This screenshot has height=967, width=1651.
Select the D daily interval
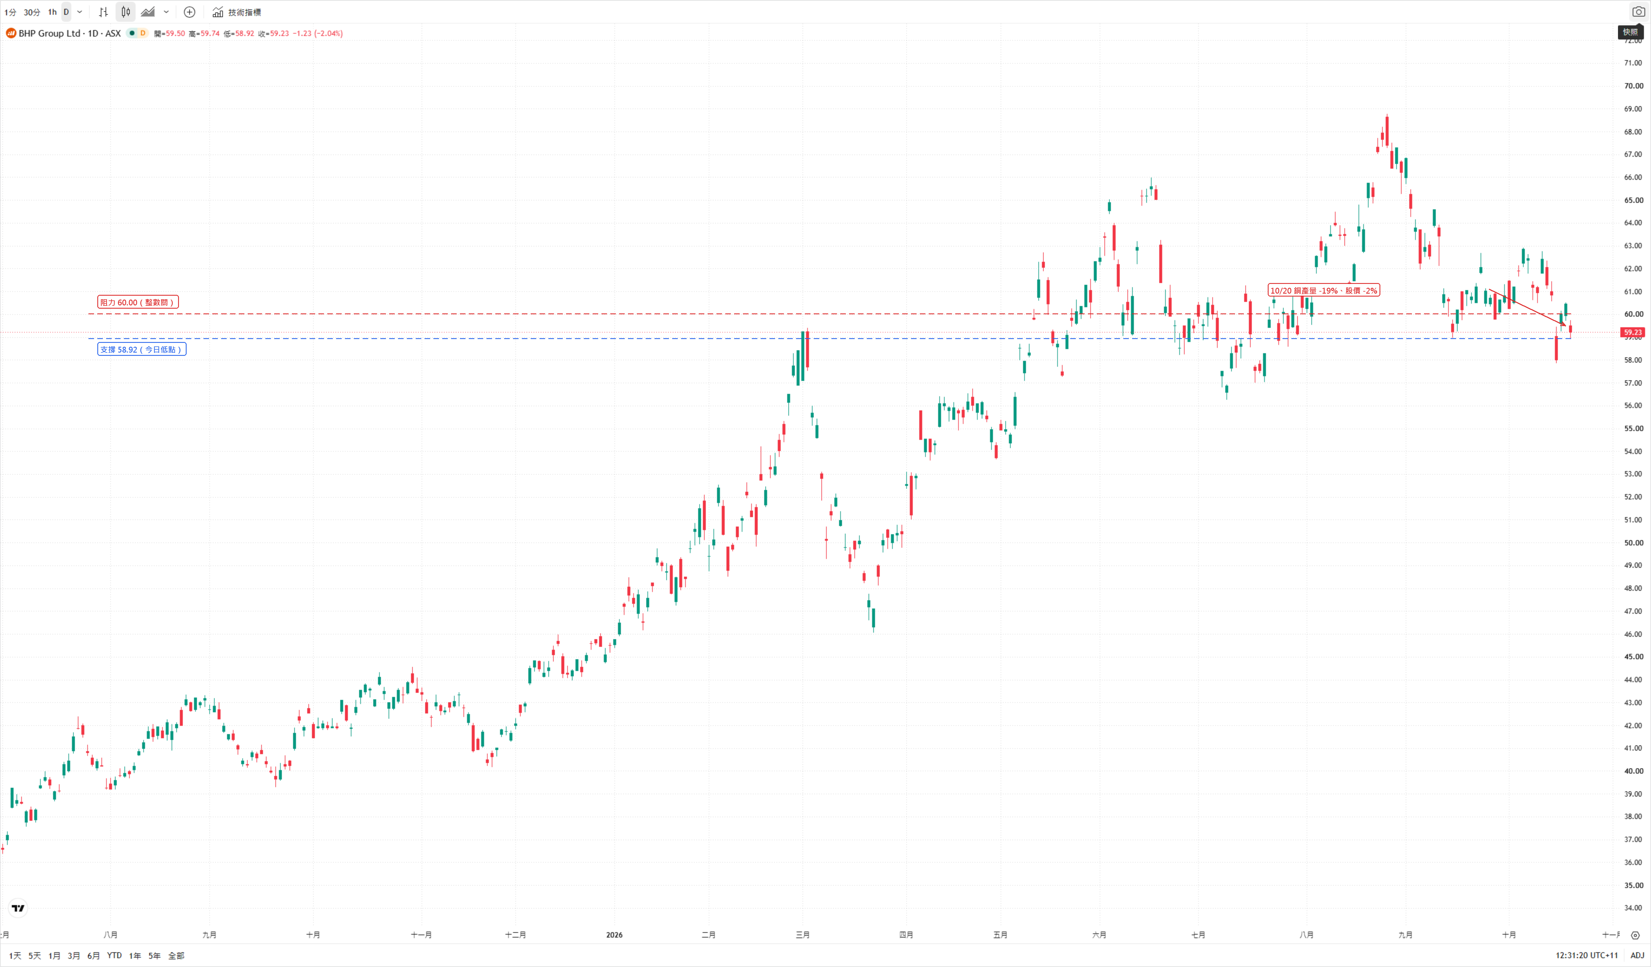point(66,12)
